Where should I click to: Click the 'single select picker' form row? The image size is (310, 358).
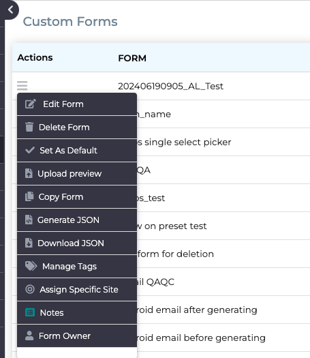[223, 142]
